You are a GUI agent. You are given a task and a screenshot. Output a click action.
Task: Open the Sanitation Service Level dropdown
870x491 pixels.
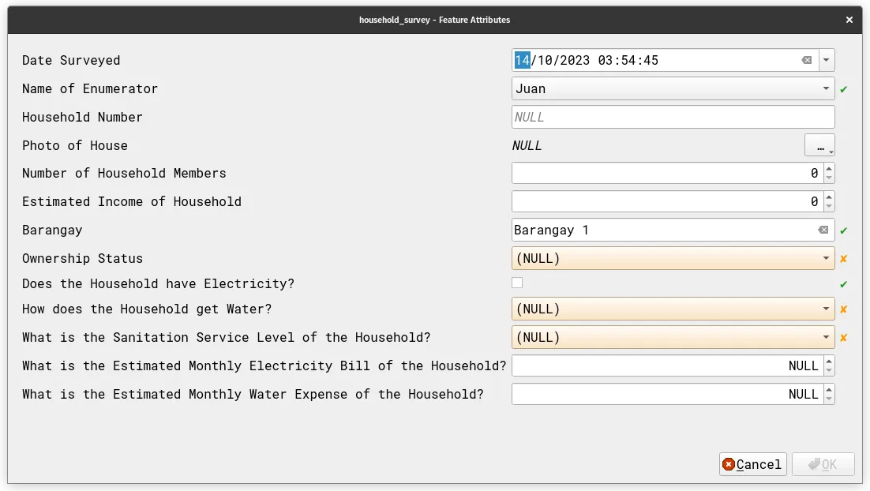click(x=826, y=337)
